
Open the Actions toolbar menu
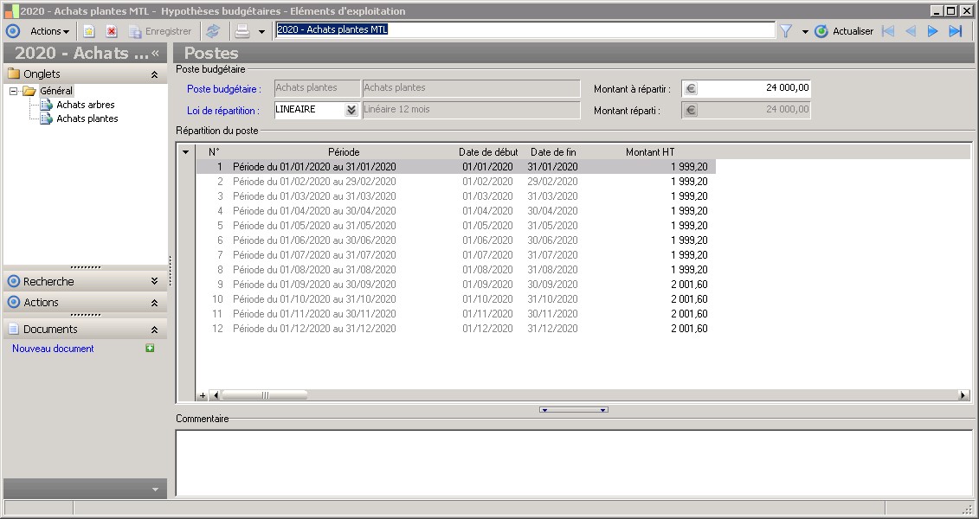(x=49, y=31)
